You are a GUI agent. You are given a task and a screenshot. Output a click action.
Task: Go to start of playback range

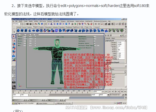point(103,92)
